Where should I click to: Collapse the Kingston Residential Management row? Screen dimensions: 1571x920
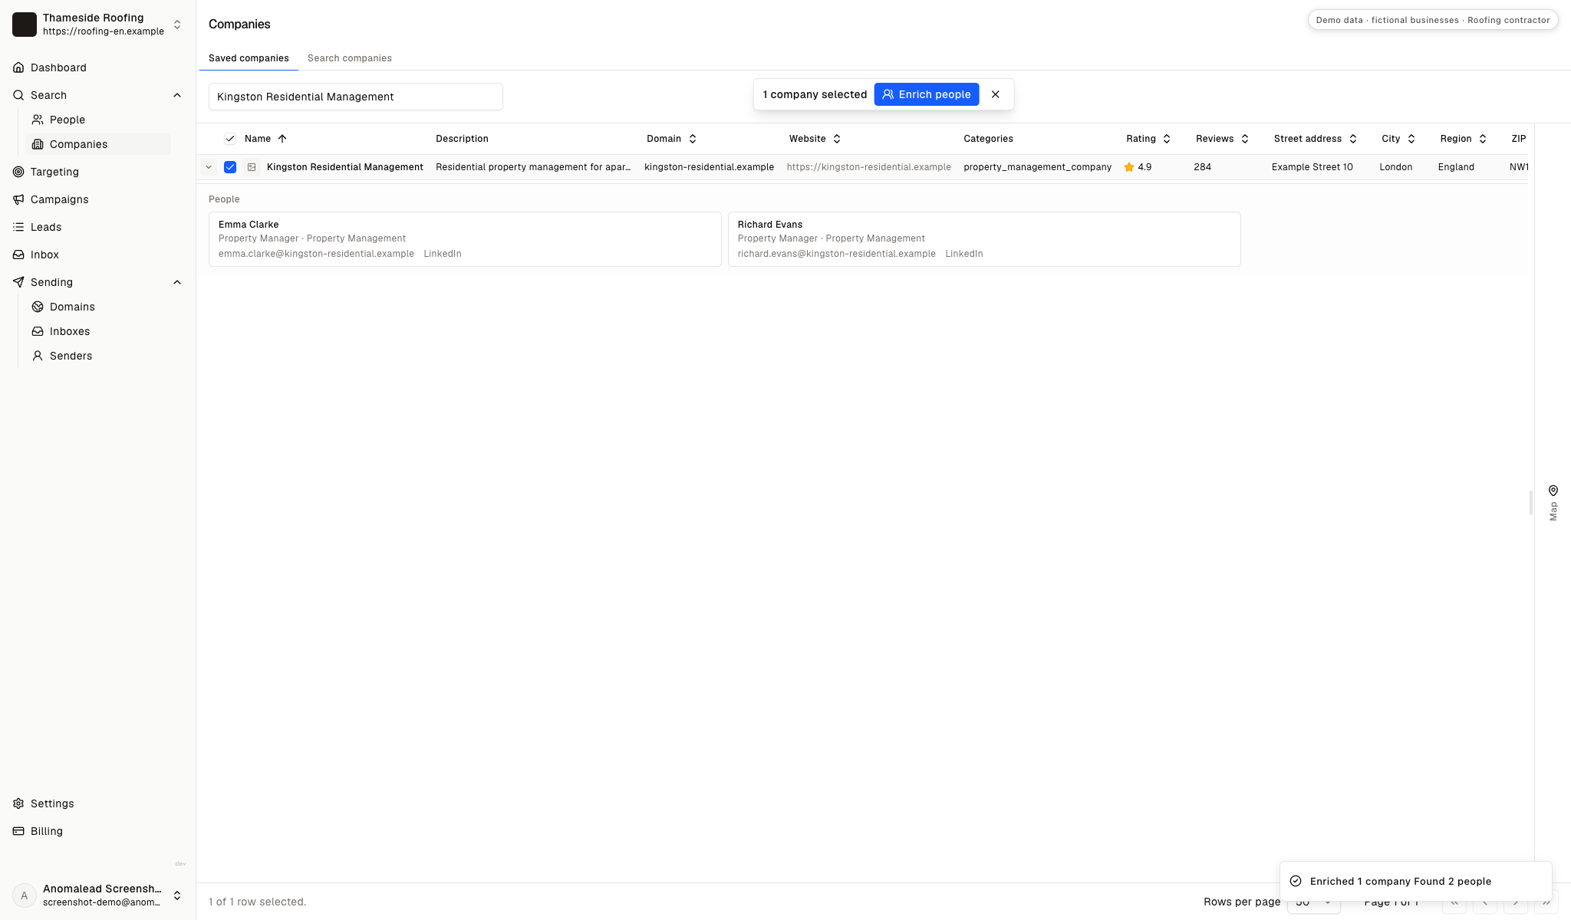209,167
